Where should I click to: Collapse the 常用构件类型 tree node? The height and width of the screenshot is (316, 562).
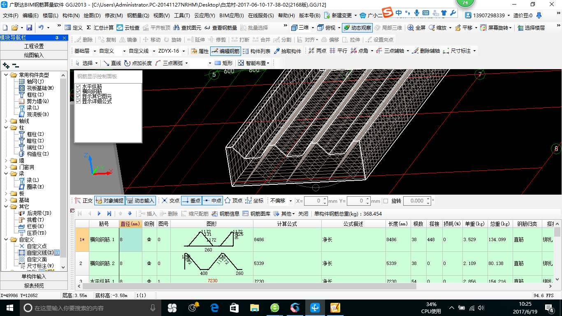tap(6, 75)
